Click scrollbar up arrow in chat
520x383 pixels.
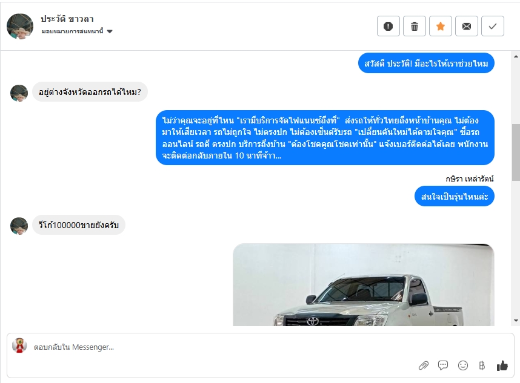click(x=516, y=56)
